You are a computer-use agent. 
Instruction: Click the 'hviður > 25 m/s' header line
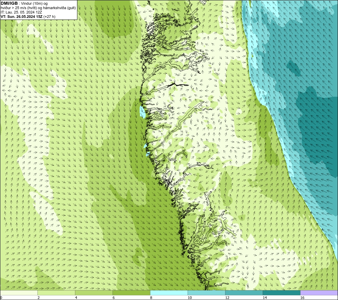[x=38, y=8]
